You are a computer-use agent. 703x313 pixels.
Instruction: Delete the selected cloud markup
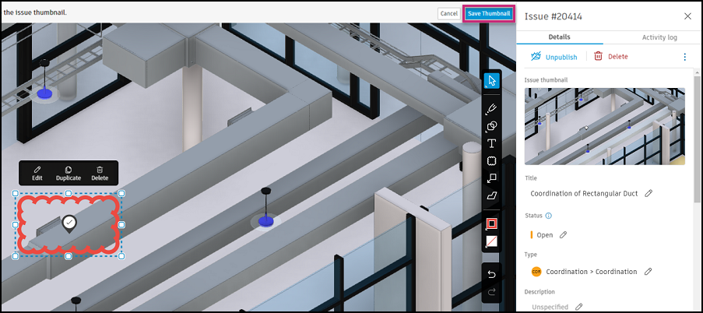coord(100,173)
